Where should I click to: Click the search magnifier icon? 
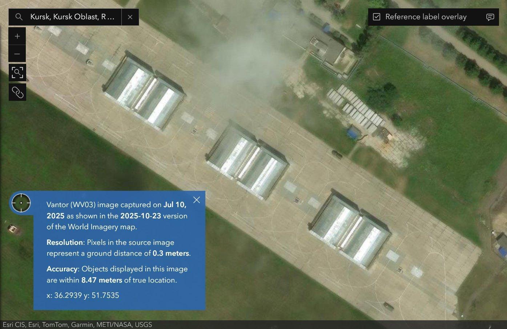[x=19, y=17]
